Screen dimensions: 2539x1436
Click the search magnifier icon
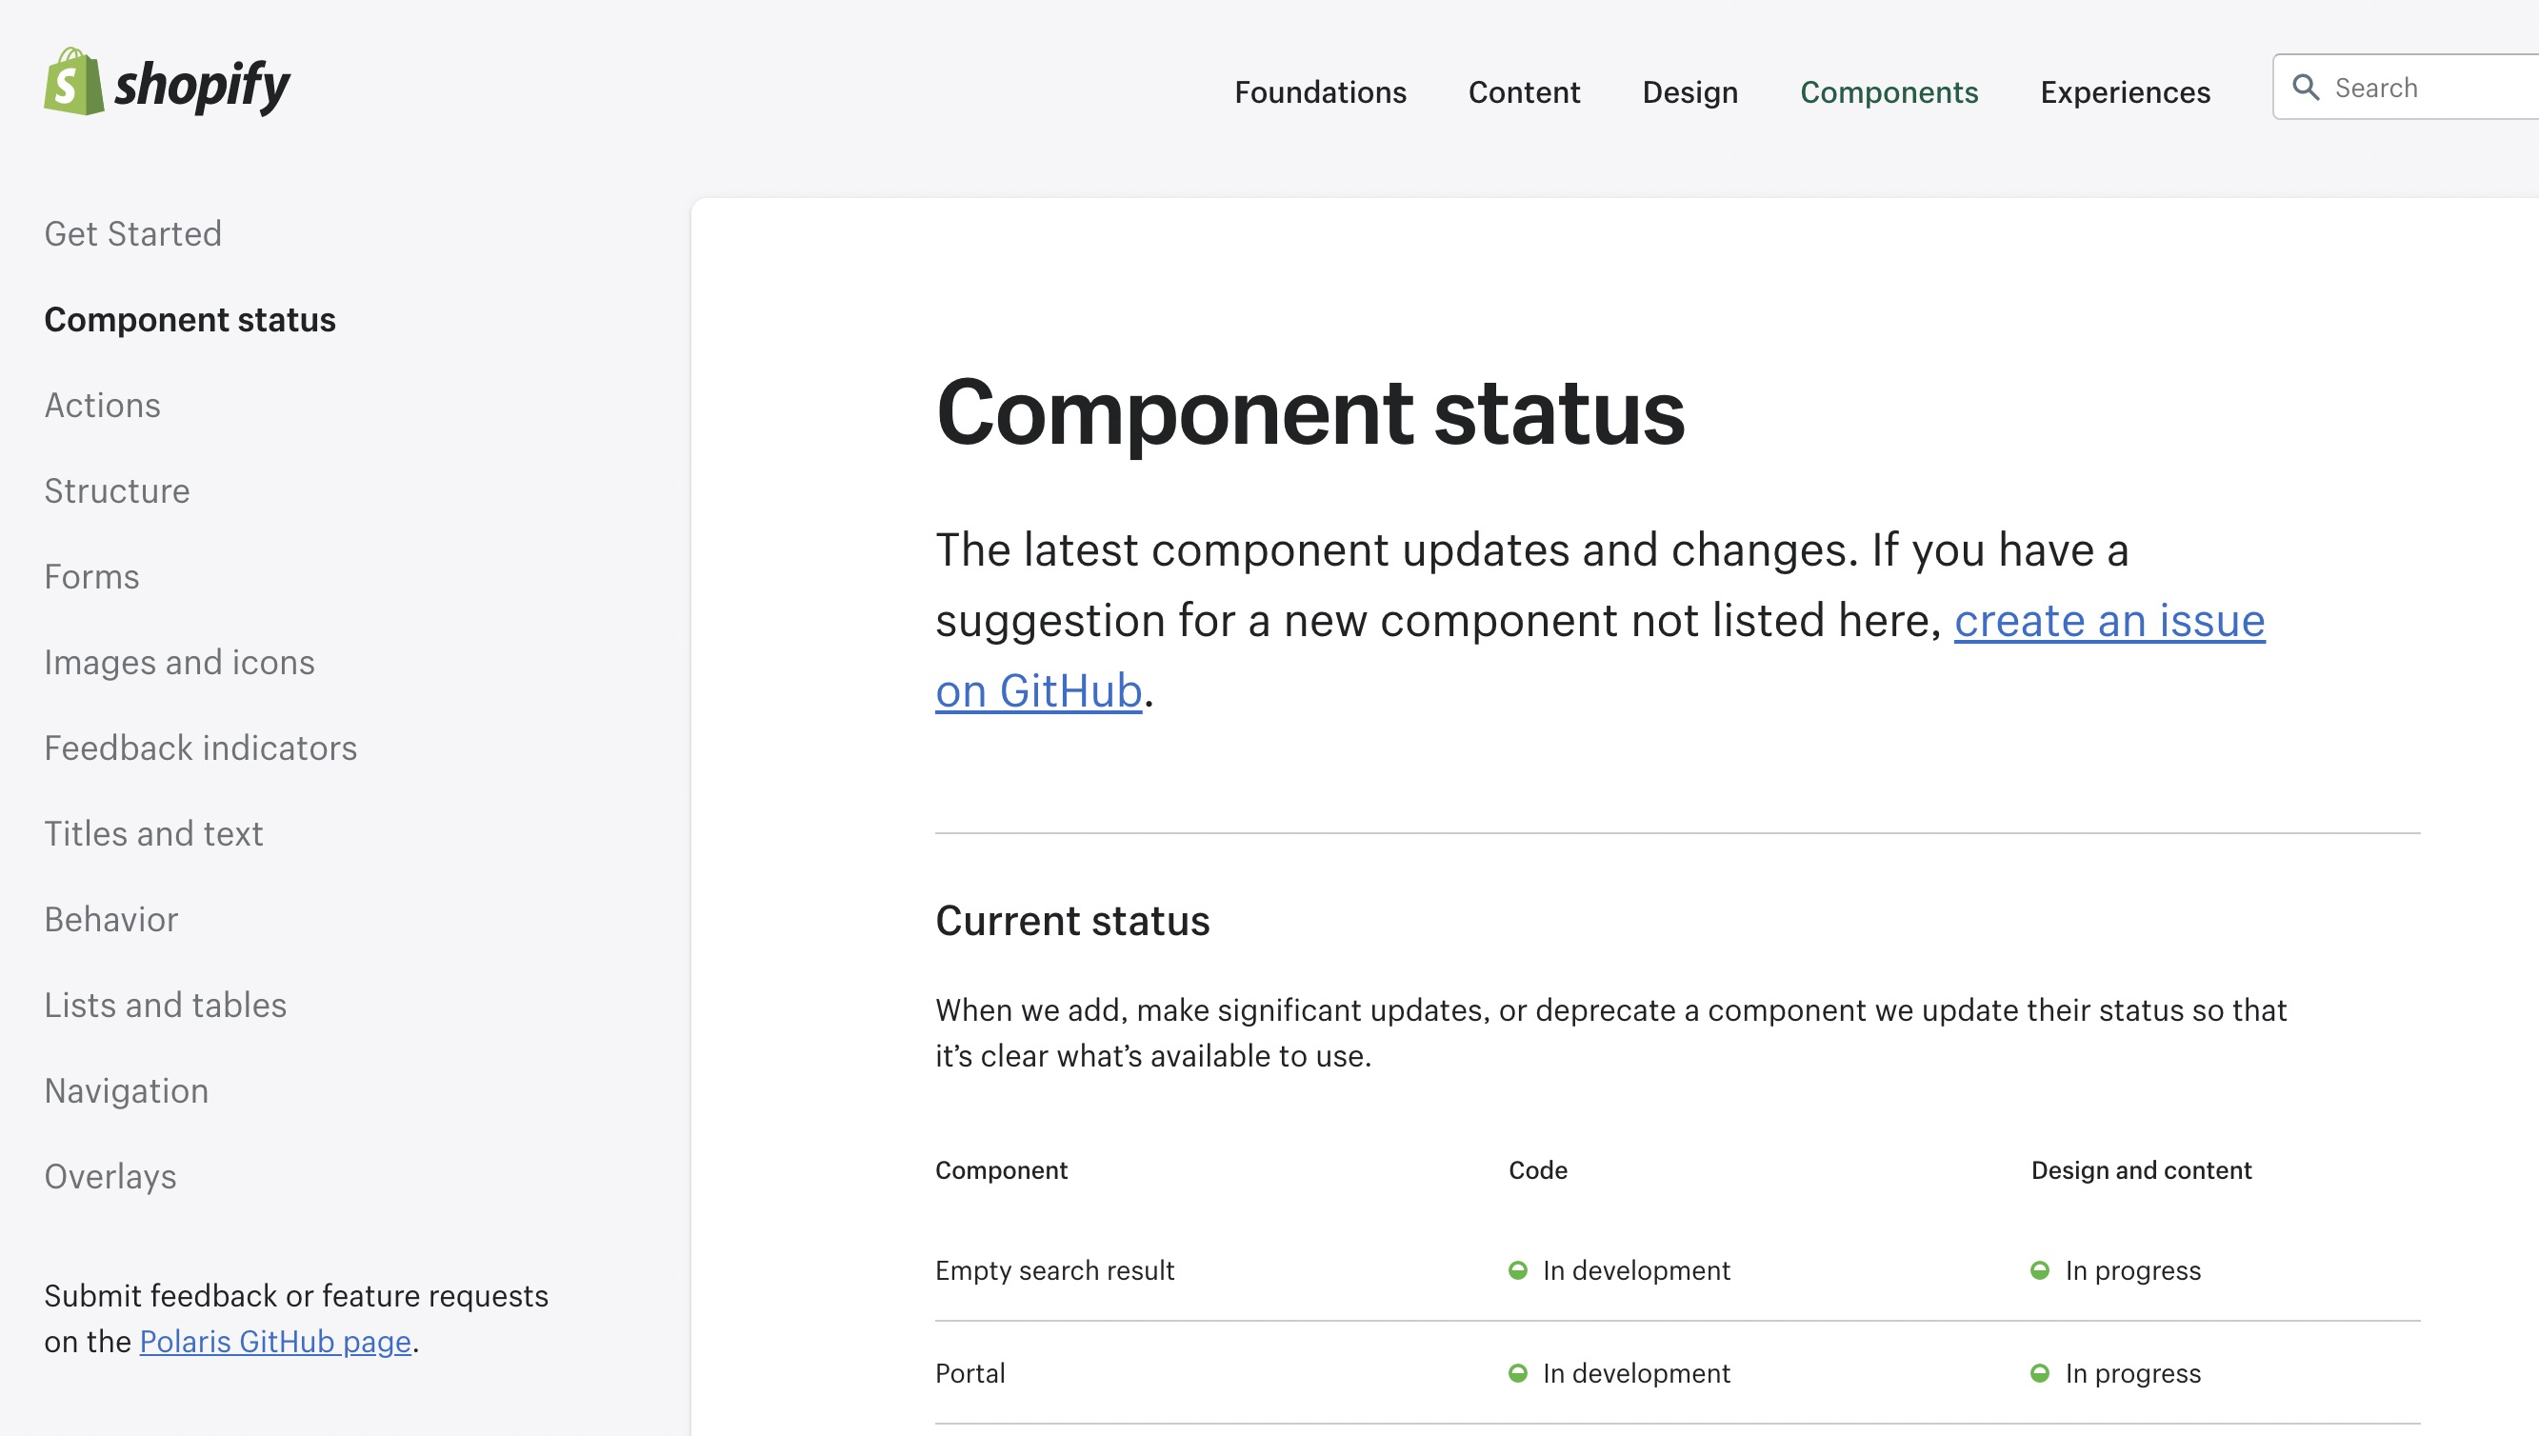[2306, 87]
